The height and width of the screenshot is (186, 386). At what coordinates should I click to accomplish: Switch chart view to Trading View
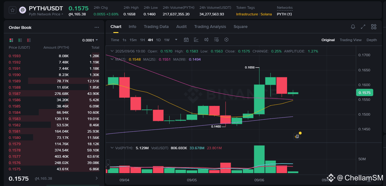[x=351, y=40]
